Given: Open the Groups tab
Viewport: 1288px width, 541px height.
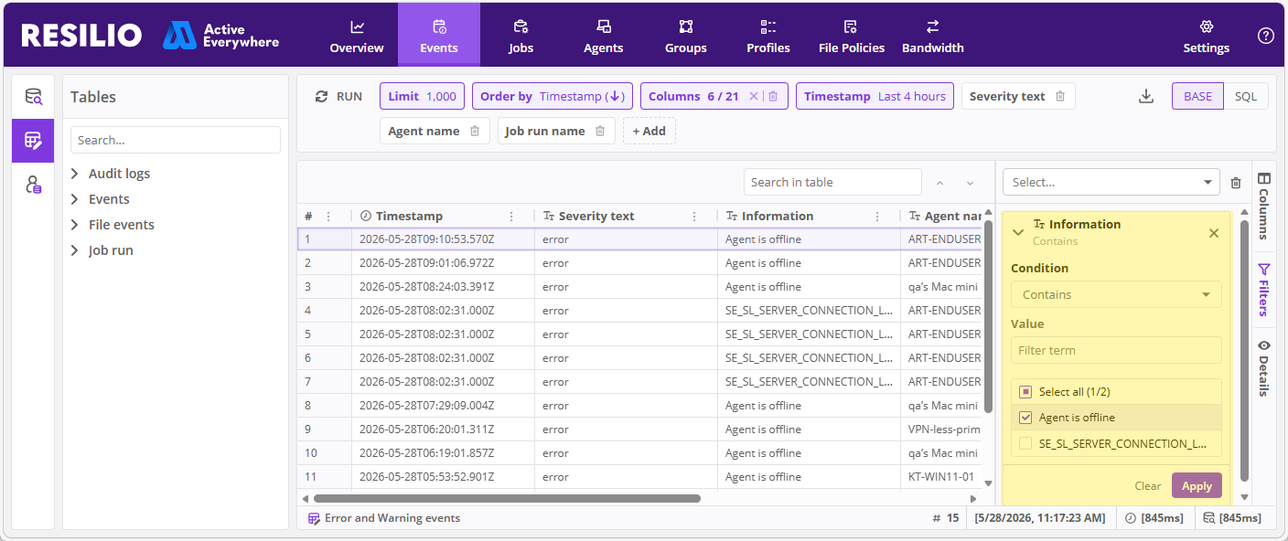Looking at the screenshot, I should [685, 36].
